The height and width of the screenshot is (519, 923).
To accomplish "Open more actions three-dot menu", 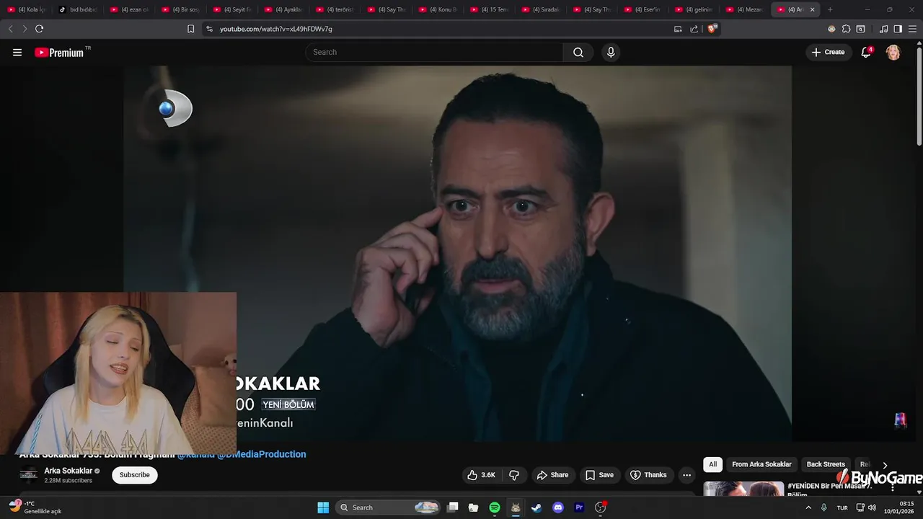I will click(686, 475).
